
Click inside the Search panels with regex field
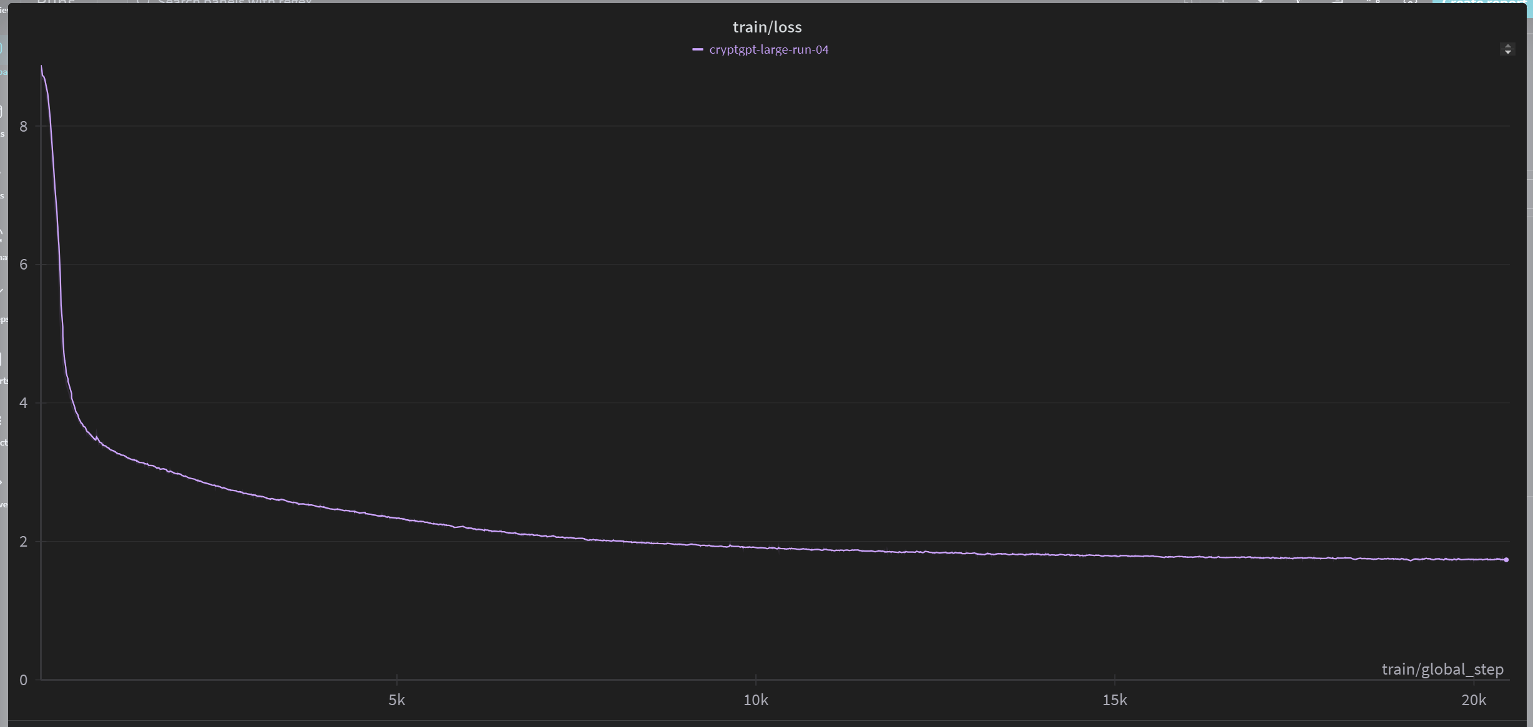[x=231, y=2]
